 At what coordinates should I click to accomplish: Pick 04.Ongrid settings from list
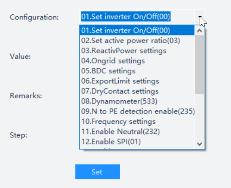click(137, 61)
